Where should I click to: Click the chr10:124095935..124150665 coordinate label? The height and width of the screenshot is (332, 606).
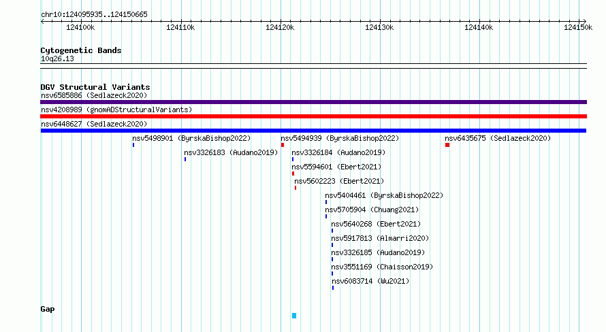(x=94, y=14)
